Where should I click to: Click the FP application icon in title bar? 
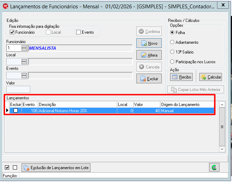[x=6, y=6]
